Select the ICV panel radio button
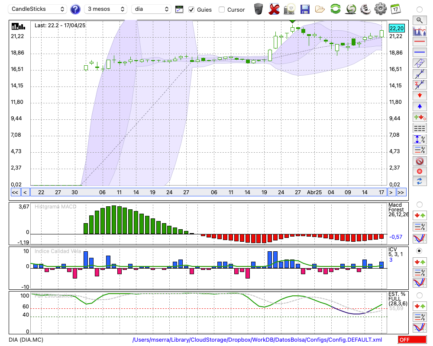This screenshot has height=346, width=433. tap(420, 251)
